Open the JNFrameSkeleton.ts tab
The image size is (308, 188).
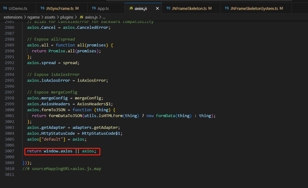(x=191, y=8)
